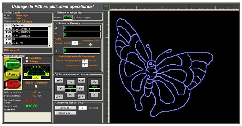Image resolution: width=242 pixels, height=126 pixels.
Task: Select Gcode row 4584
Action: (x=26, y=32)
